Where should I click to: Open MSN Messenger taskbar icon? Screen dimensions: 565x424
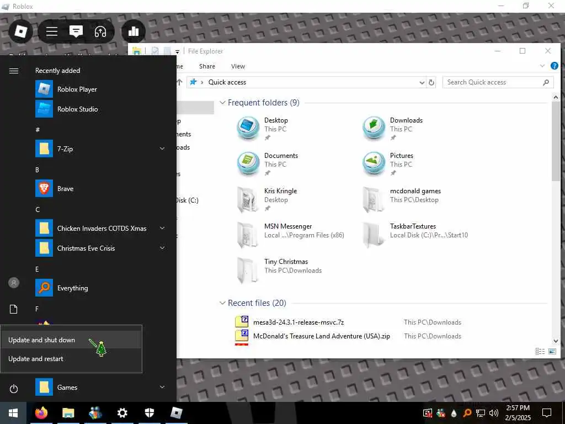pyautogui.click(x=95, y=413)
